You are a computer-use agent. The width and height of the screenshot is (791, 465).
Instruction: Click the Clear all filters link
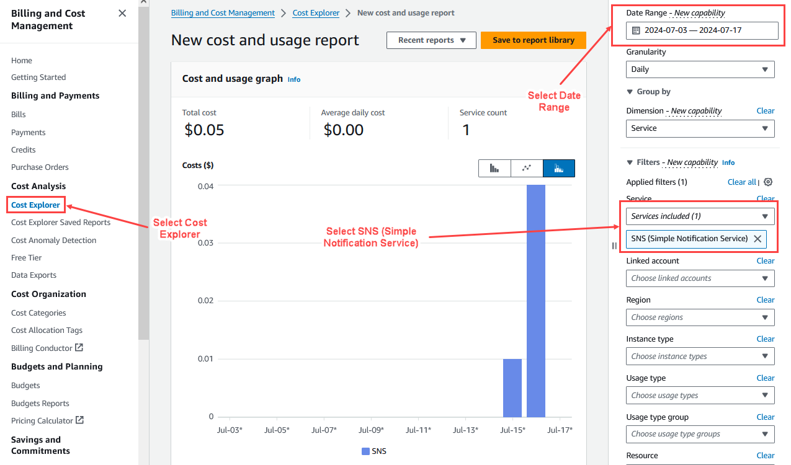(x=742, y=182)
